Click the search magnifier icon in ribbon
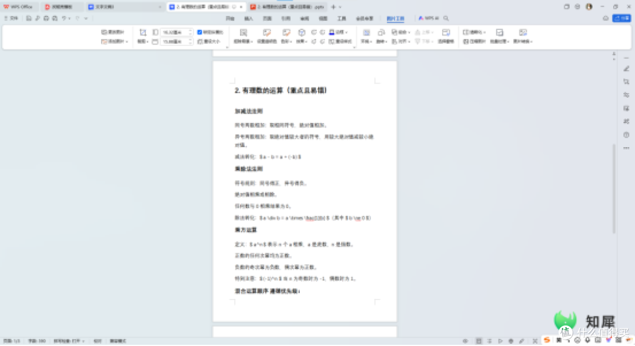This screenshot has height=346, width=635. 446,18
